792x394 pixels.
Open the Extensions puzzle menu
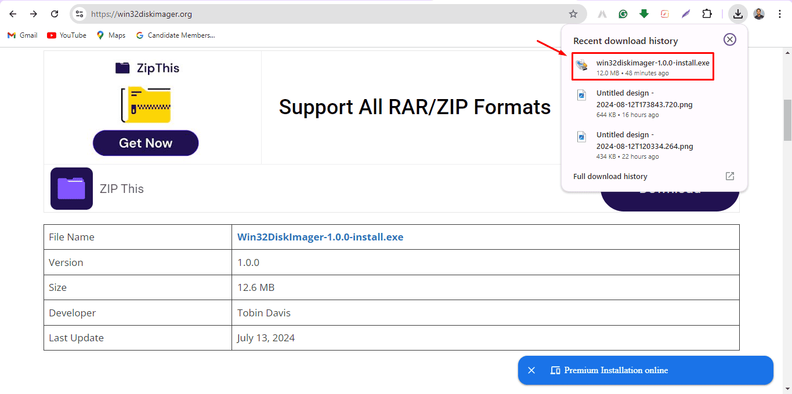707,14
